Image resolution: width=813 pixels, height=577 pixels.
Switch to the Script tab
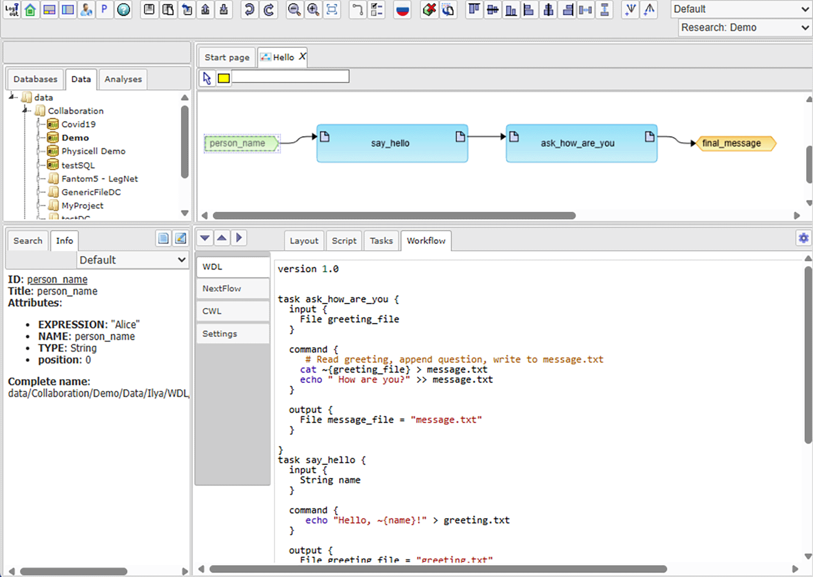pos(344,241)
